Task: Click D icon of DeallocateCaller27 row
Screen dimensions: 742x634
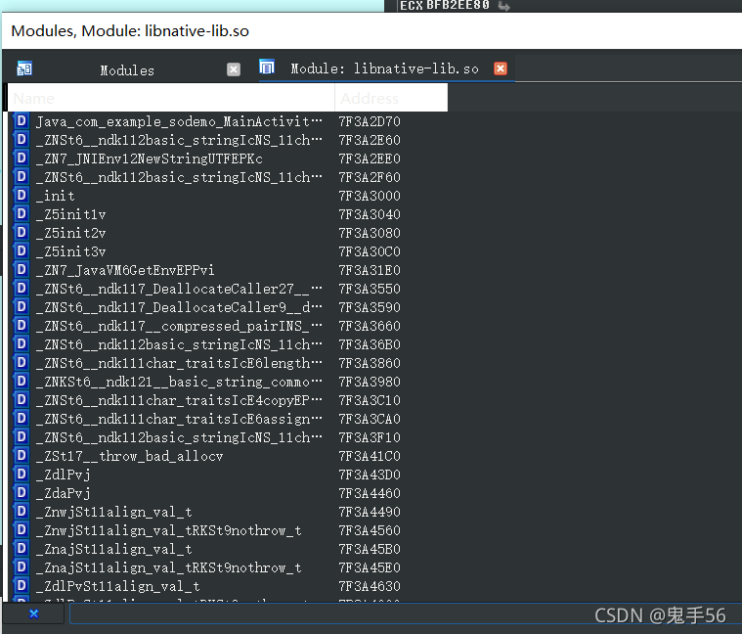Action: point(22,289)
